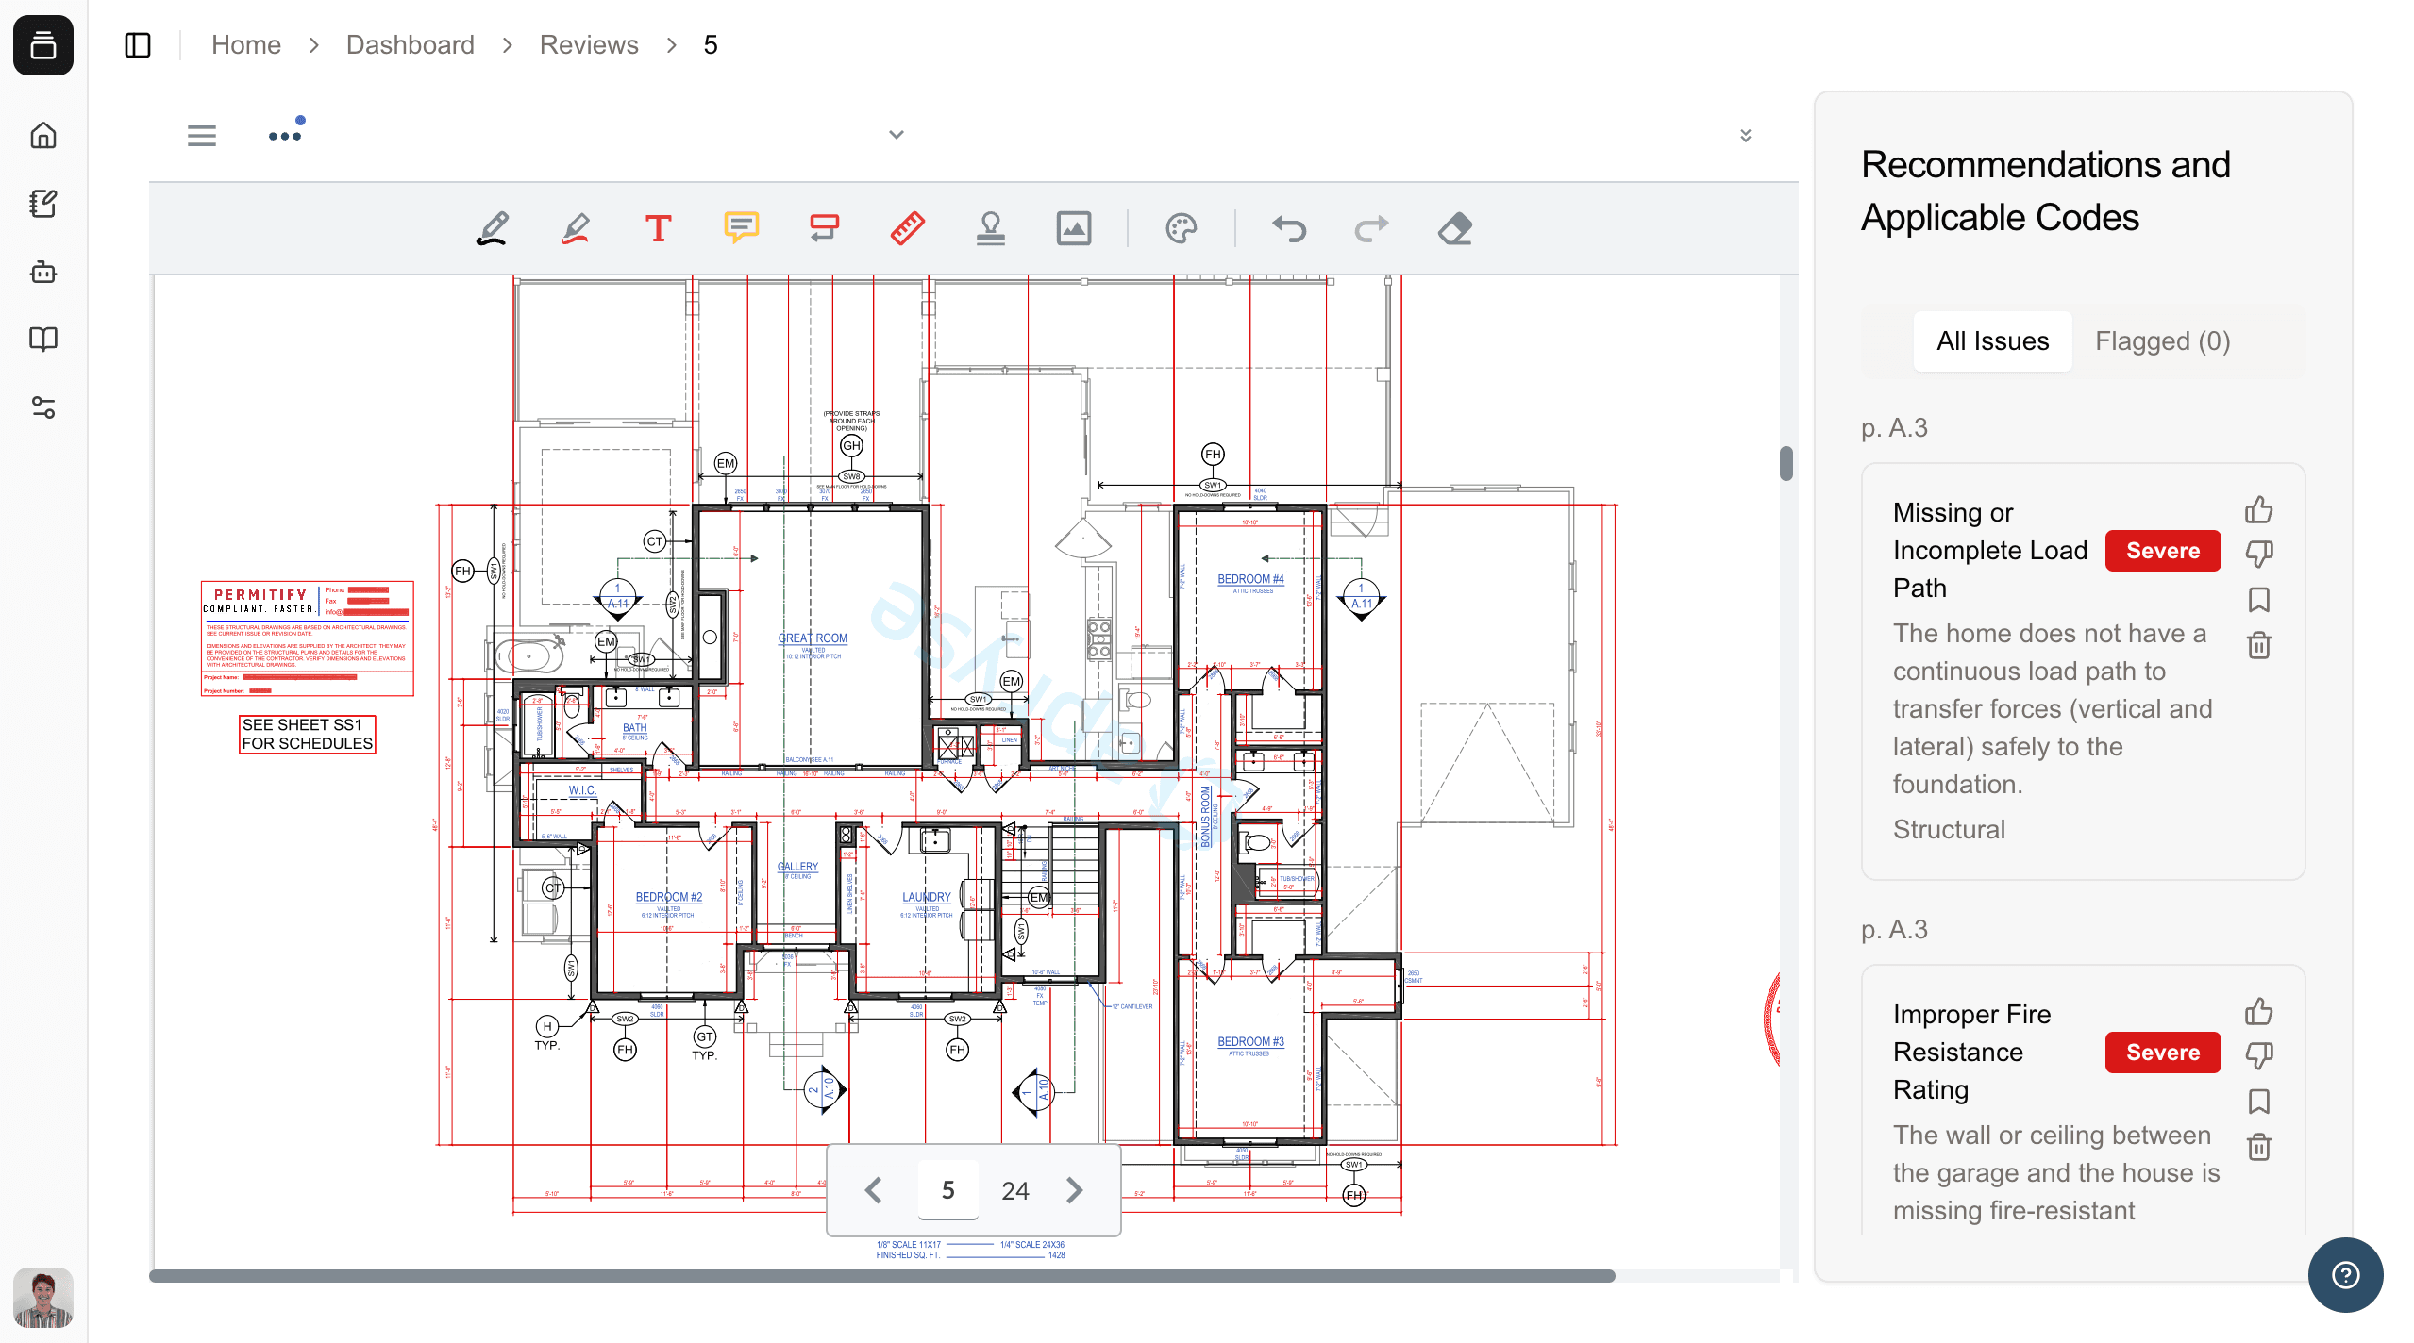The image size is (2414, 1343).
Task: Bookmark the Missing or Incomplete Load Path issue
Action: coord(2259,600)
